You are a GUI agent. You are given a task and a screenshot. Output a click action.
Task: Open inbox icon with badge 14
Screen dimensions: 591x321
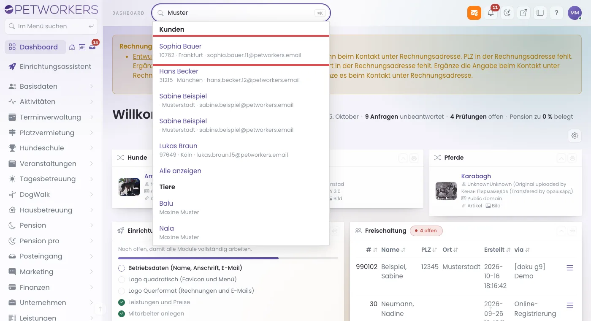pos(92,47)
